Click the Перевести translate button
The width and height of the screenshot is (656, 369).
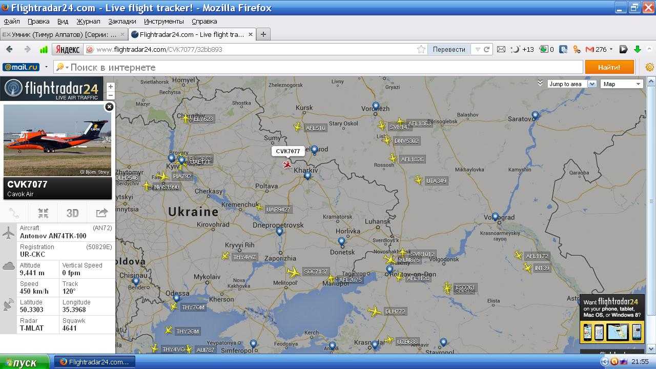(449, 49)
